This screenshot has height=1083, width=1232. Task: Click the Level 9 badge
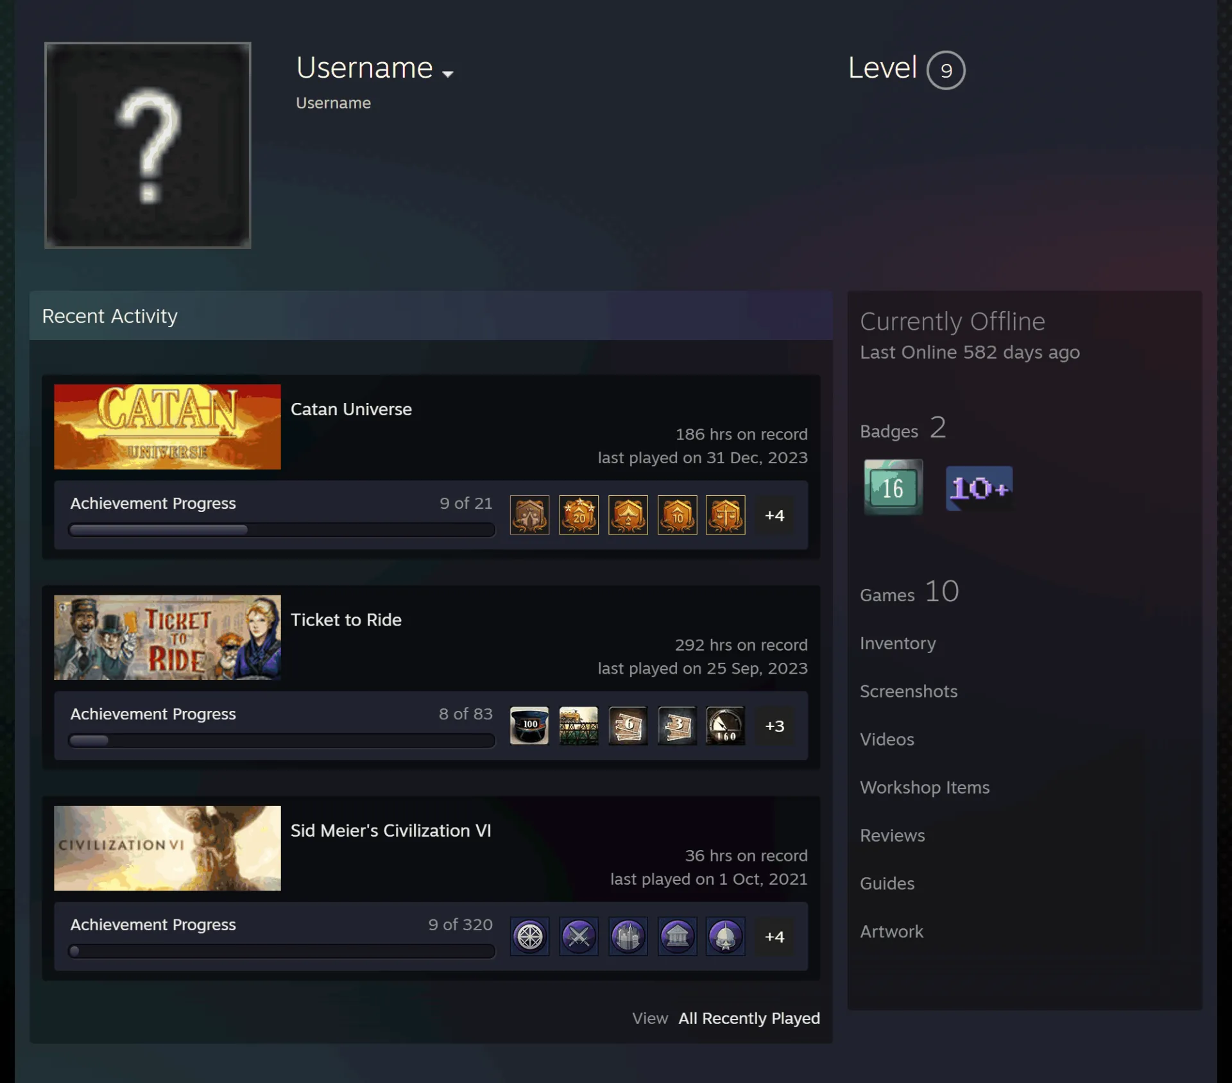(945, 70)
